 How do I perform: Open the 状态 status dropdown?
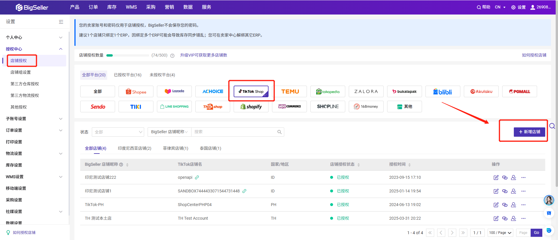pyautogui.click(x=118, y=132)
